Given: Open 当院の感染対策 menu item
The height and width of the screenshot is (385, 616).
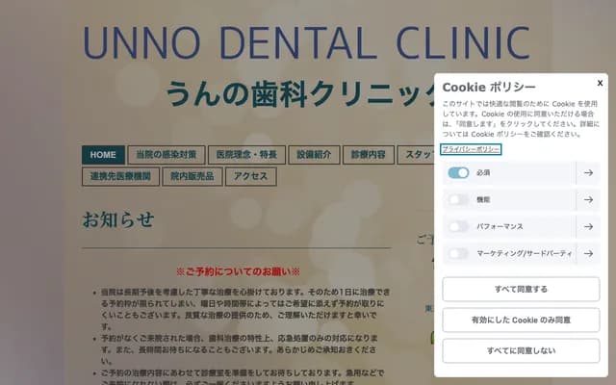Looking at the screenshot, I should tap(166, 155).
